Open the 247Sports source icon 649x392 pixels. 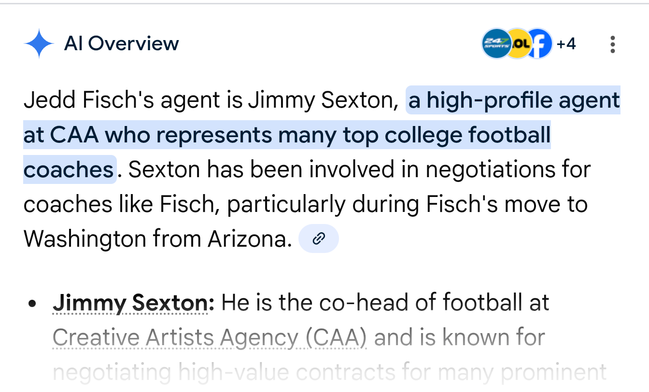click(495, 44)
